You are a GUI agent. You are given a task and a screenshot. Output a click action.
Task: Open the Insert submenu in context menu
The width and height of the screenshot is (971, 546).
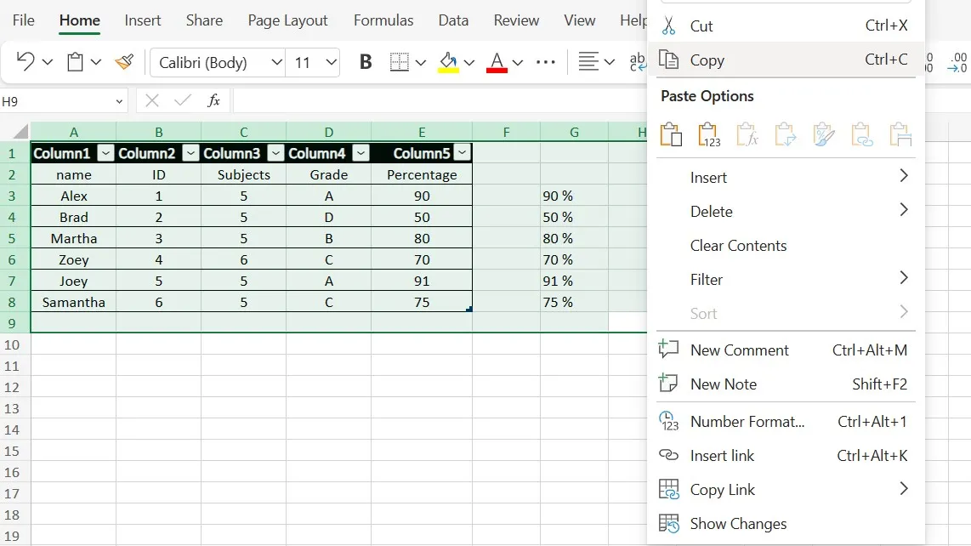786,177
